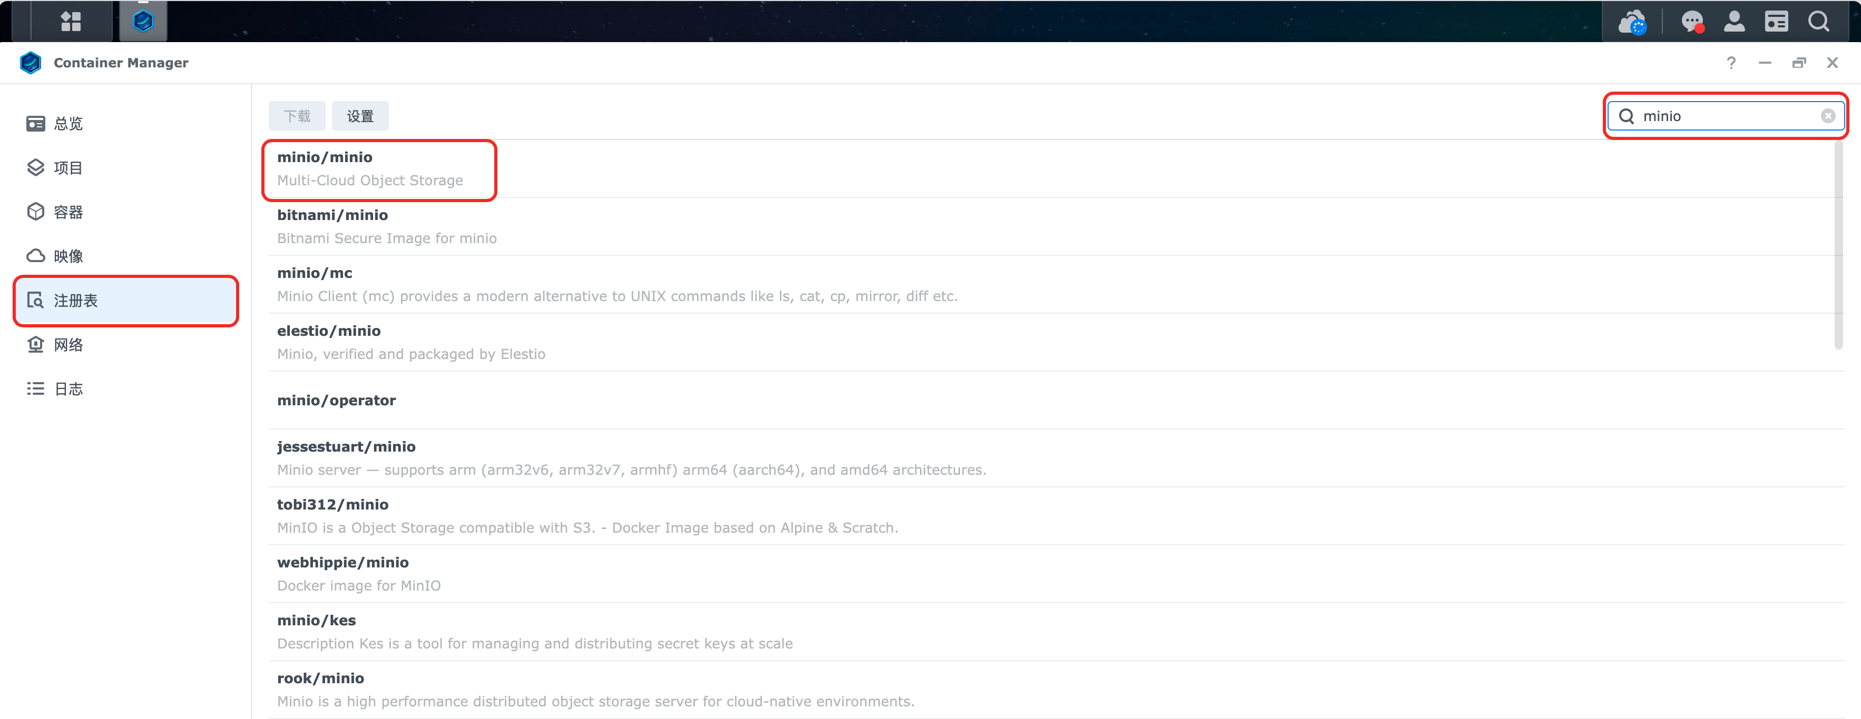Click in the minio search field

1727,116
